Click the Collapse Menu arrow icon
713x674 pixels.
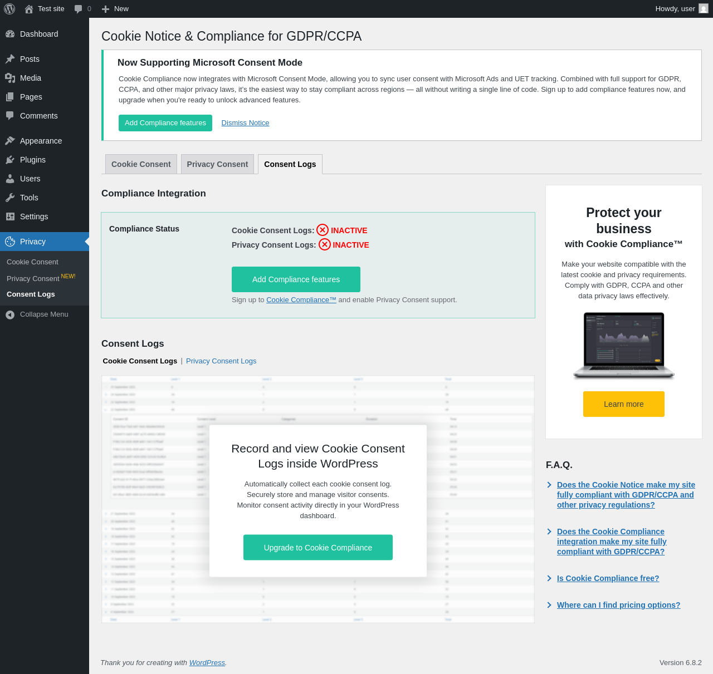tap(10, 315)
